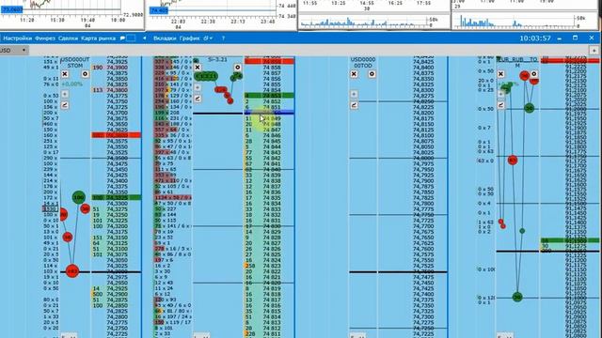The height and width of the screenshot is (338, 602).
Task: Open chart icon in USD000000TOD panel
Action: [x=354, y=105]
